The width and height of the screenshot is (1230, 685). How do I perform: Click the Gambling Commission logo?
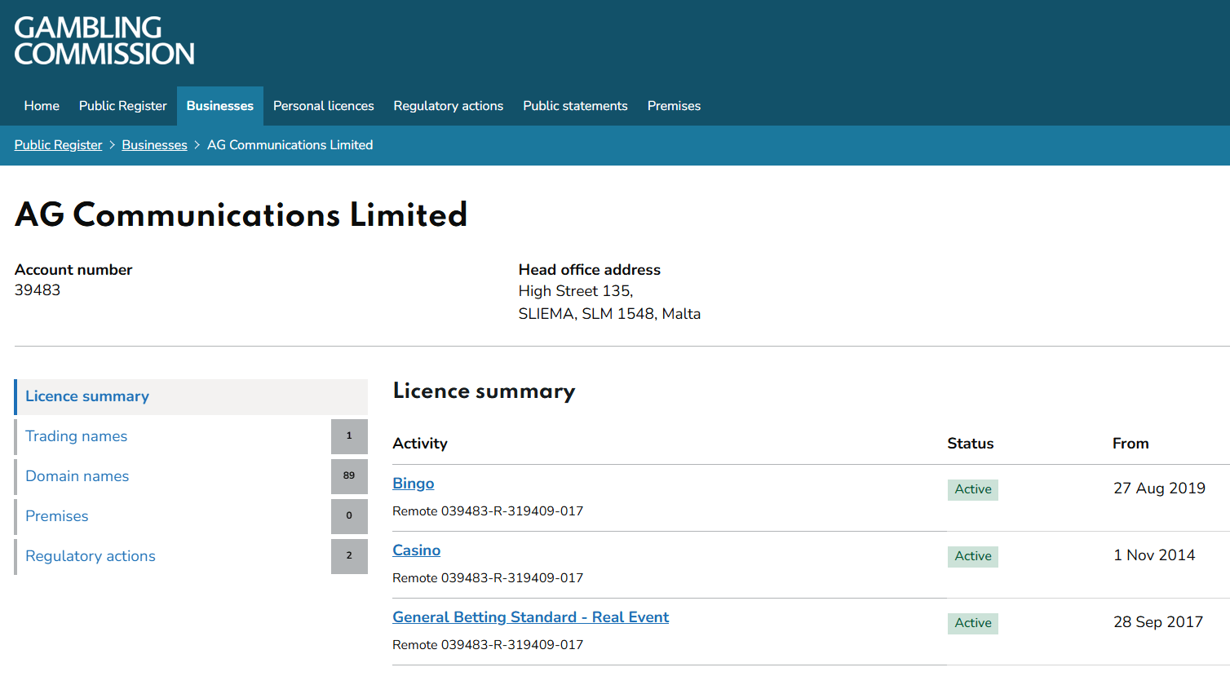(x=104, y=41)
